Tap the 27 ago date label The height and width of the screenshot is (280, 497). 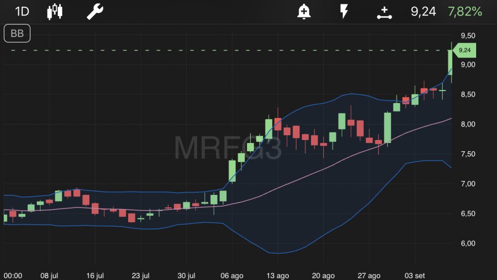pyautogui.click(x=369, y=276)
